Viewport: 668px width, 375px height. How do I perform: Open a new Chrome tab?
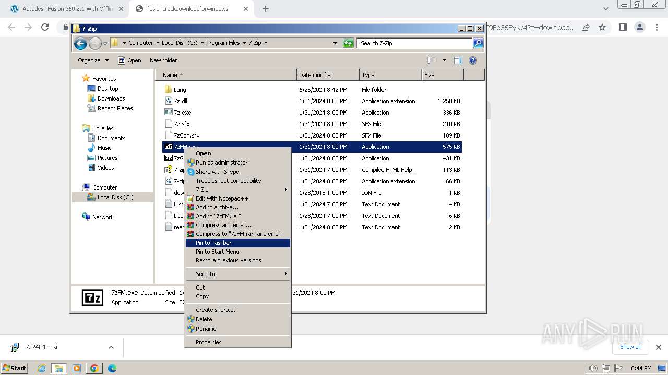click(266, 9)
